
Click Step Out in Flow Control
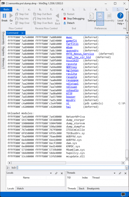[x=22, y=14]
